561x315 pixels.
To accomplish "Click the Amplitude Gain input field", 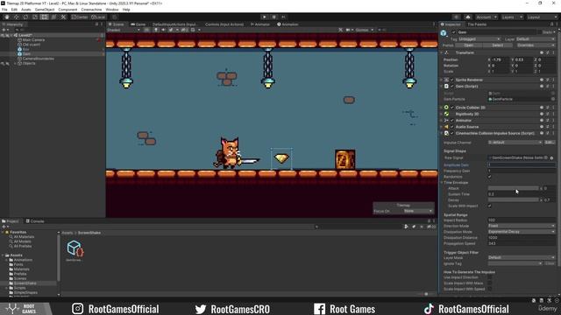I will click(x=522, y=165).
